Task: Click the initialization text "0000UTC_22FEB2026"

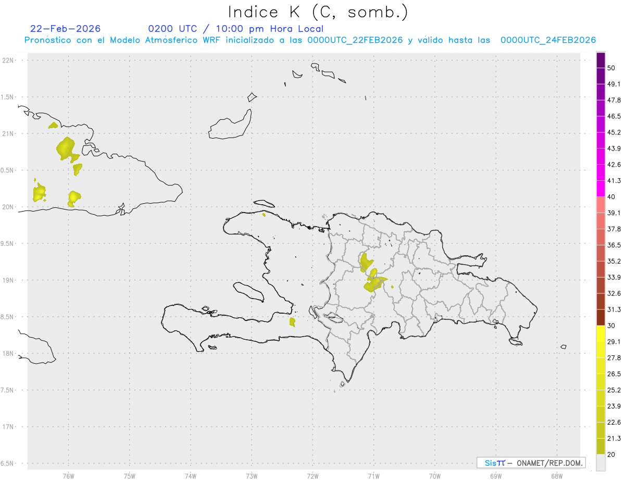Action: pos(355,40)
